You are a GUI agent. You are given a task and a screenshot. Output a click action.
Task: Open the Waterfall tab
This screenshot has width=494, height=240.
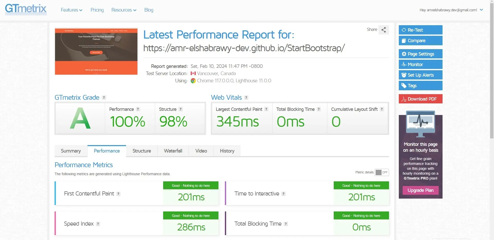(x=173, y=151)
